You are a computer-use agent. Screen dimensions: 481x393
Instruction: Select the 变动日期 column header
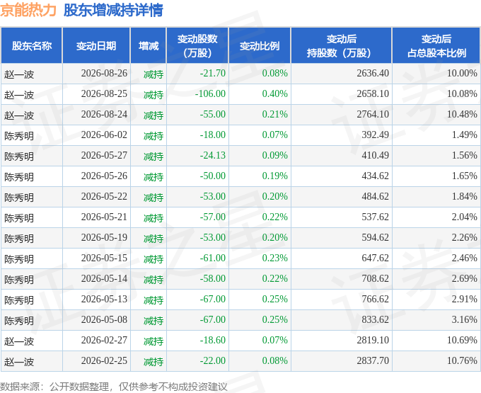click(96, 46)
